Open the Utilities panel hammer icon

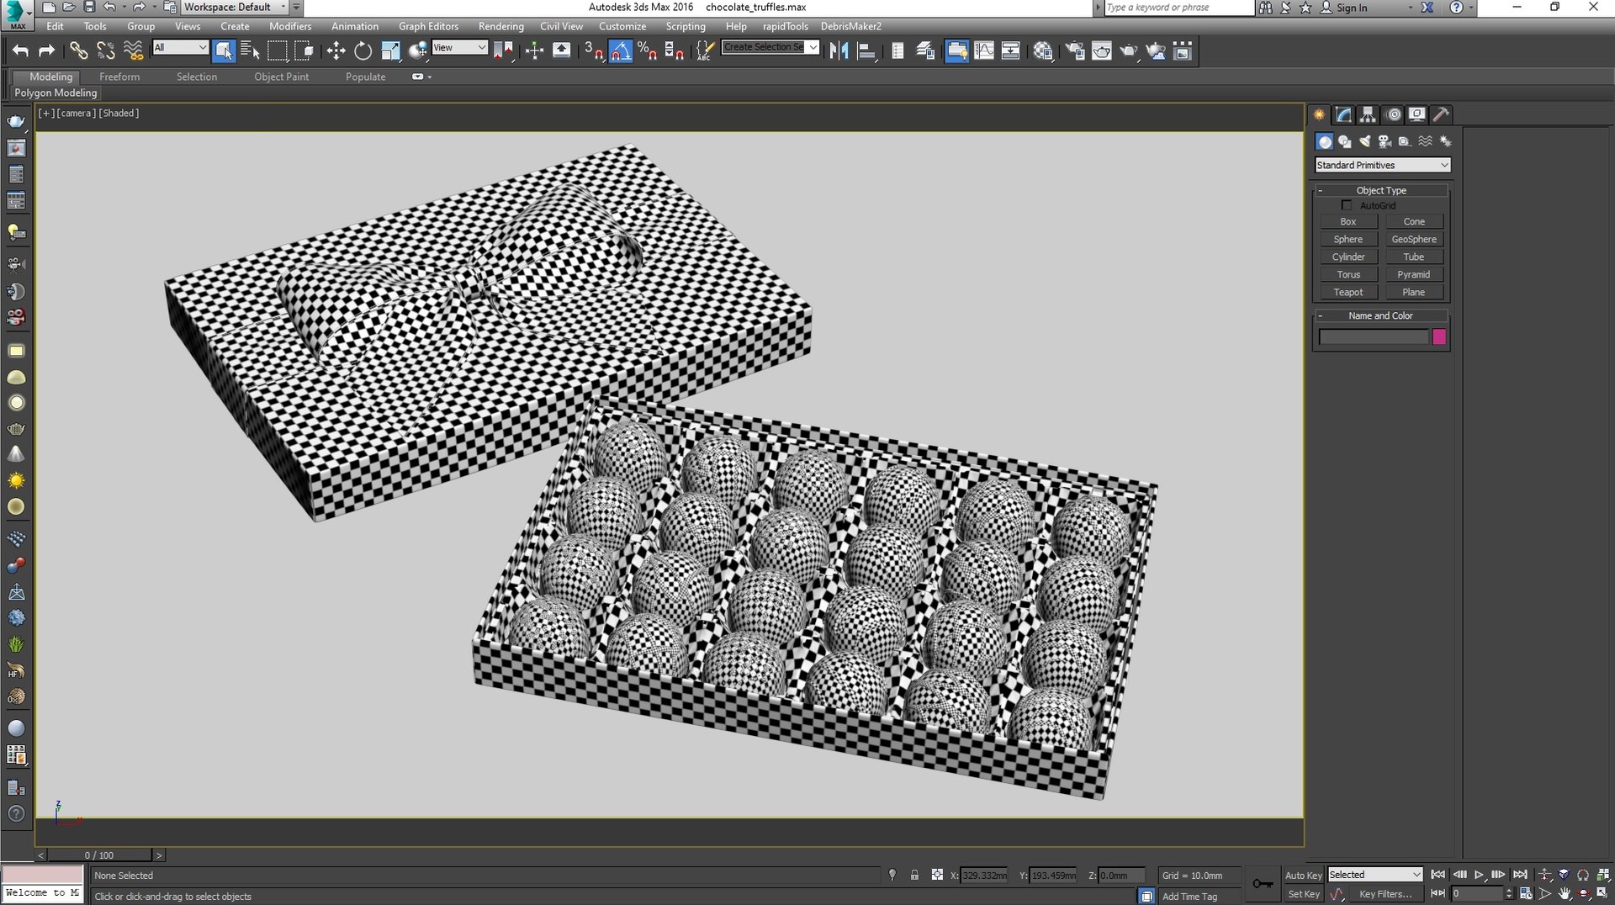(1441, 114)
